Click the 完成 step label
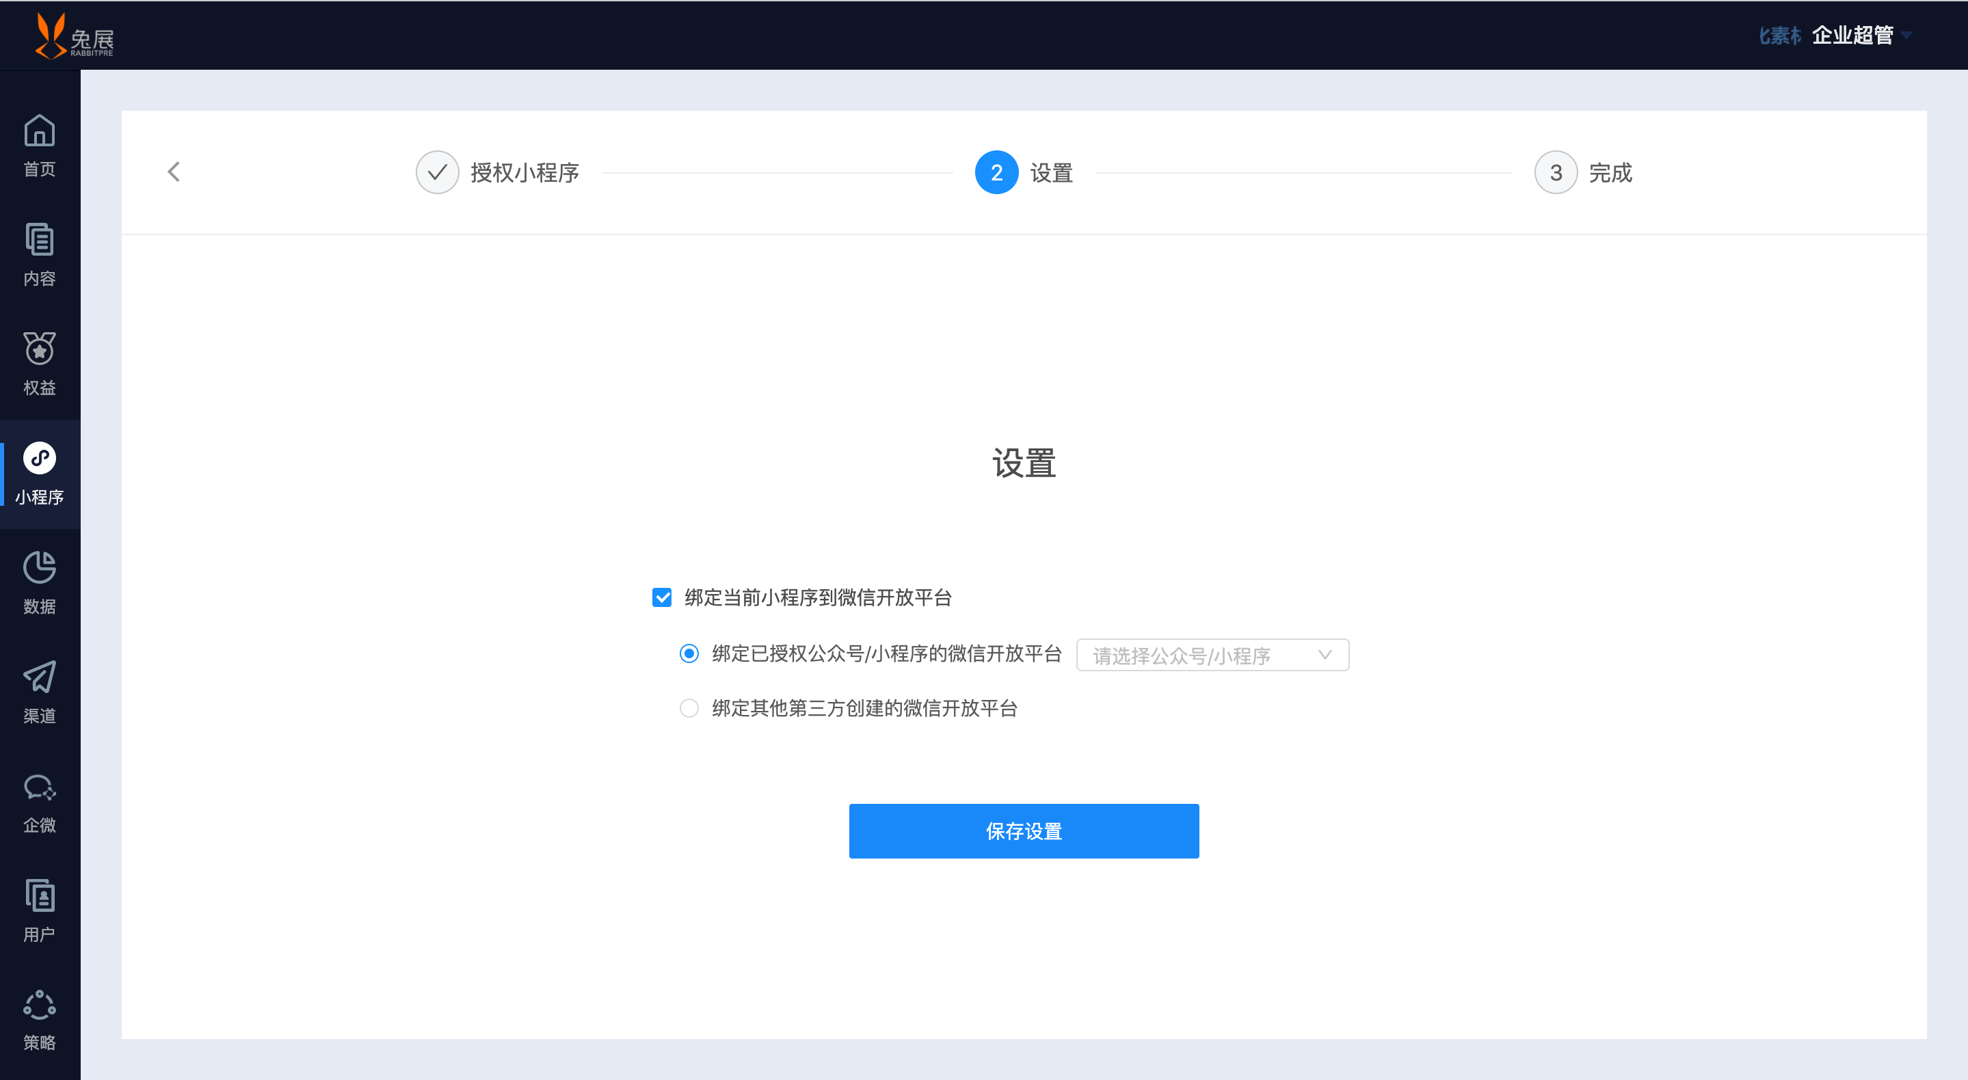Viewport: 1968px width, 1080px height. 1610,173
